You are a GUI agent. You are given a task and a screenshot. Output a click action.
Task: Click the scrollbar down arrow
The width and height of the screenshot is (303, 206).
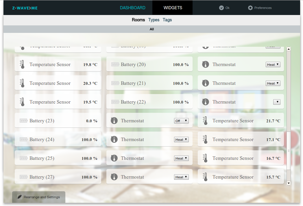[x=289, y=183]
